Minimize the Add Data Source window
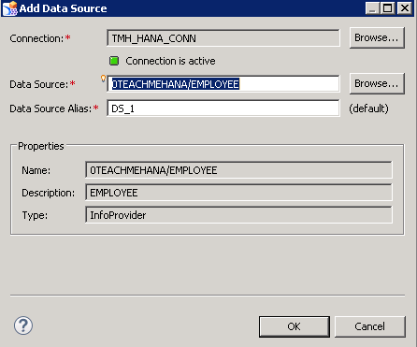 click(x=372, y=8)
